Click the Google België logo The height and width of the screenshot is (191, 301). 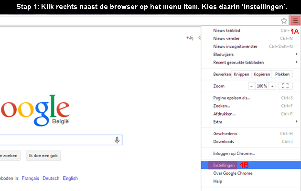(35, 111)
